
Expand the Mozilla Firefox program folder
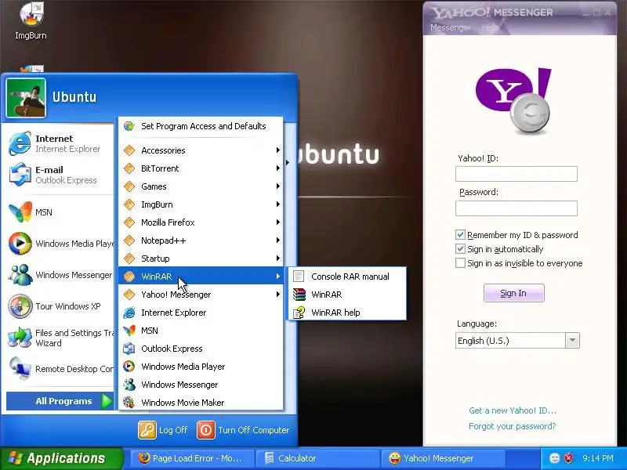(x=201, y=222)
